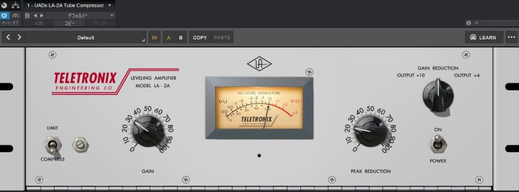Toggle the IN plugin enable button
Viewport: 519px width, 192px height.
(x=154, y=37)
